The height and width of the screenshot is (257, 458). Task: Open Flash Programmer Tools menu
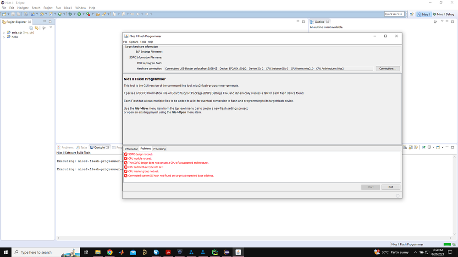tap(143, 42)
